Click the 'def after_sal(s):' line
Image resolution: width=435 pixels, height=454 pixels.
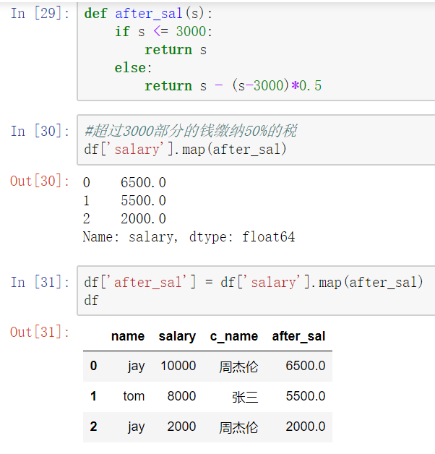coord(148,14)
